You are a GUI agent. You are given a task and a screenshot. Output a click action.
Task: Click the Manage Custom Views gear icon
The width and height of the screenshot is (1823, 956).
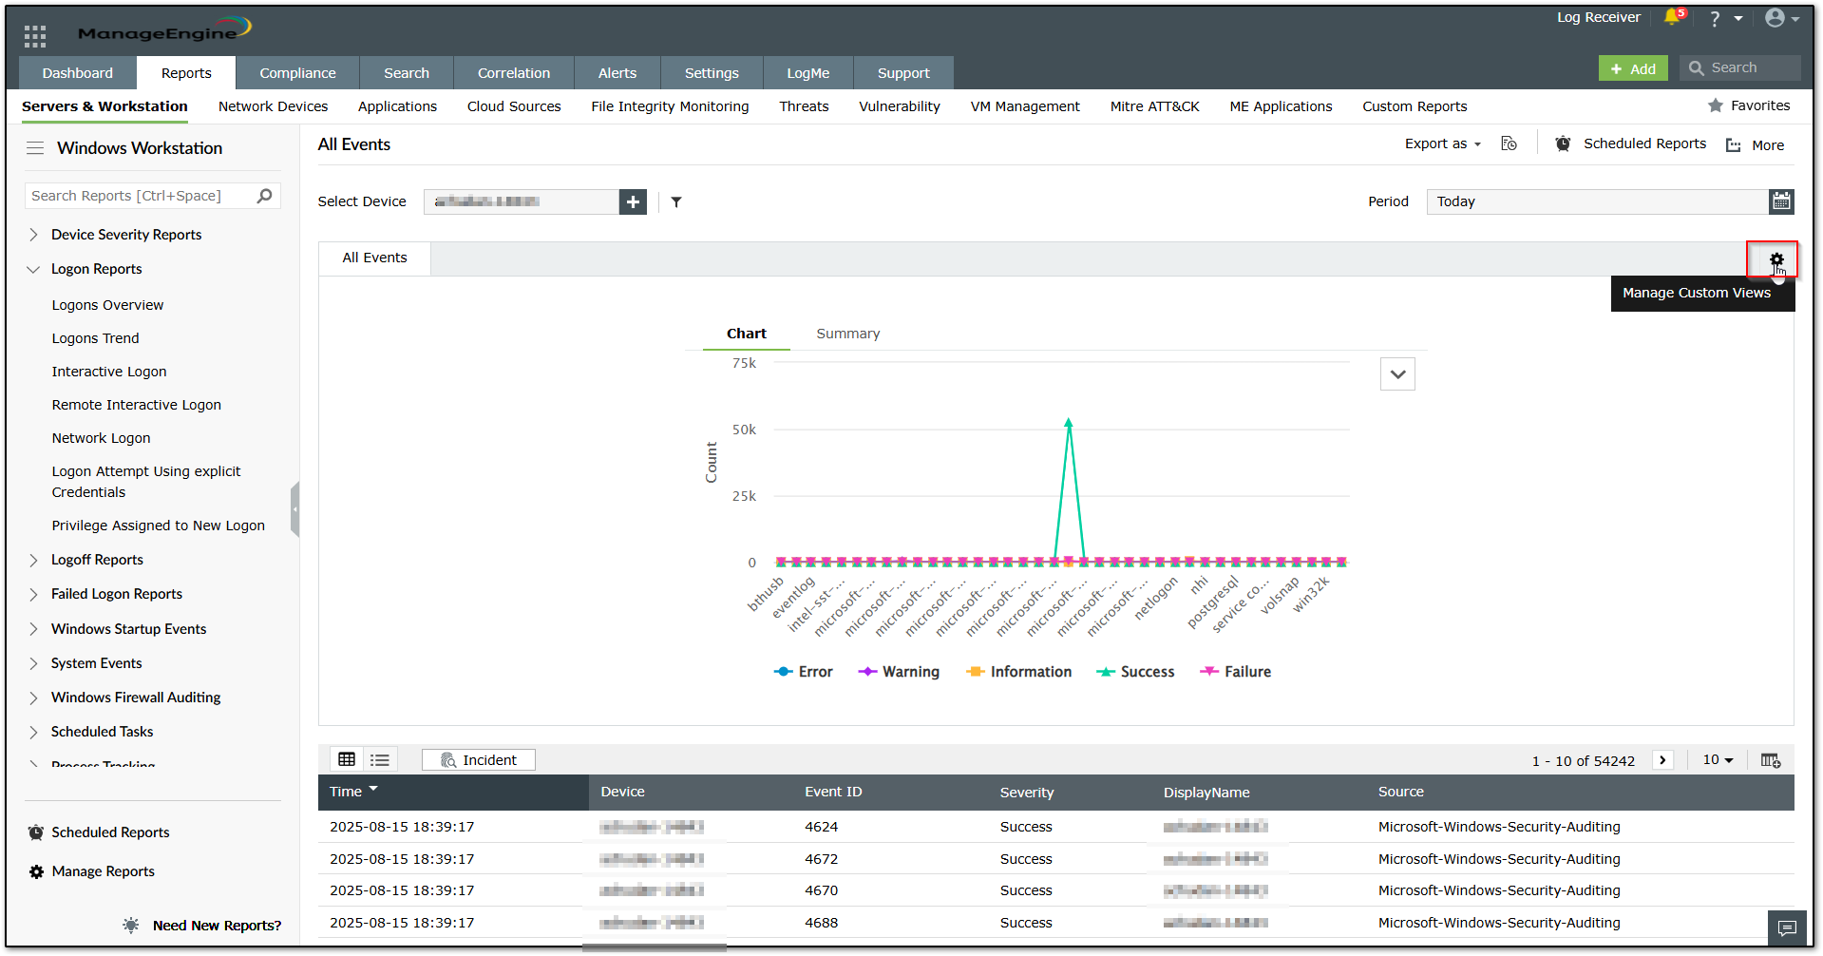(x=1776, y=259)
